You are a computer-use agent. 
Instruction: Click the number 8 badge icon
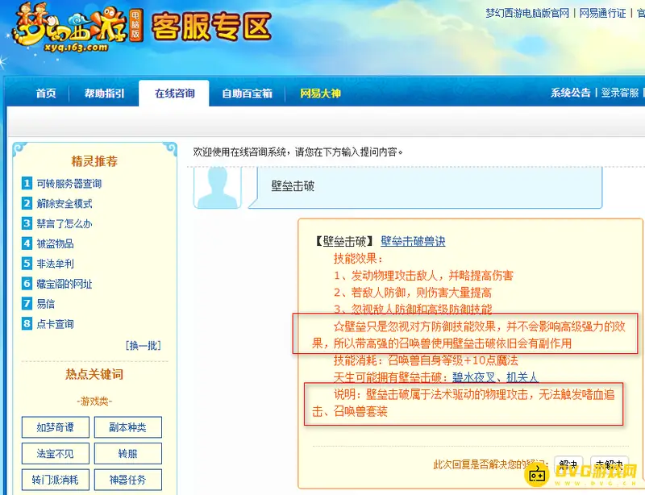point(27,323)
